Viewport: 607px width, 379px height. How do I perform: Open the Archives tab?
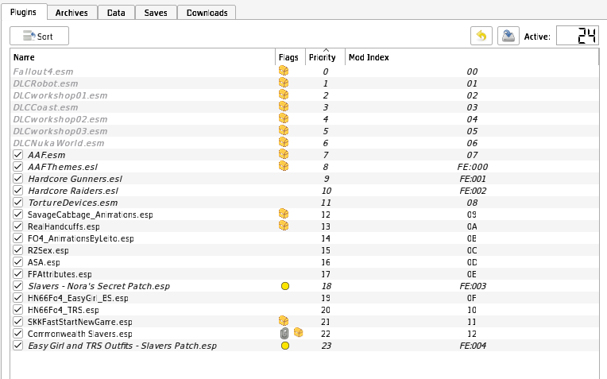(x=72, y=13)
